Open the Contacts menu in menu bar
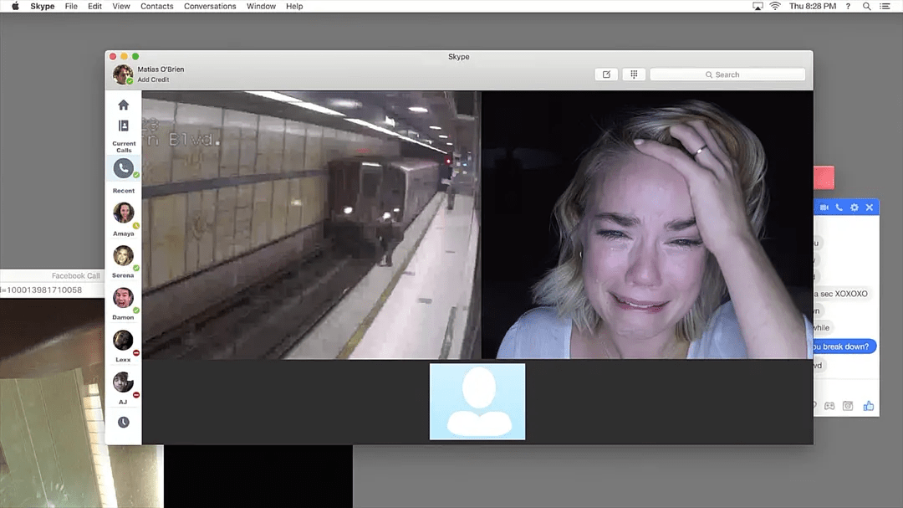Viewport: 903px width, 508px height. point(157,6)
